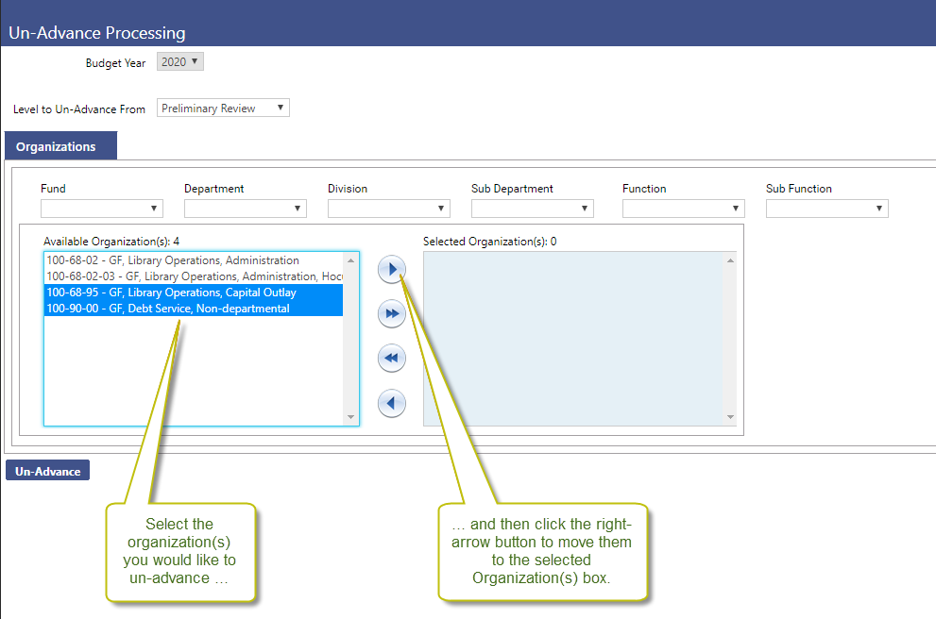Image resolution: width=936 pixels, height=619 pixels.
Task: Open the Sub Function filter dropdown
Action: pos(827,209)
